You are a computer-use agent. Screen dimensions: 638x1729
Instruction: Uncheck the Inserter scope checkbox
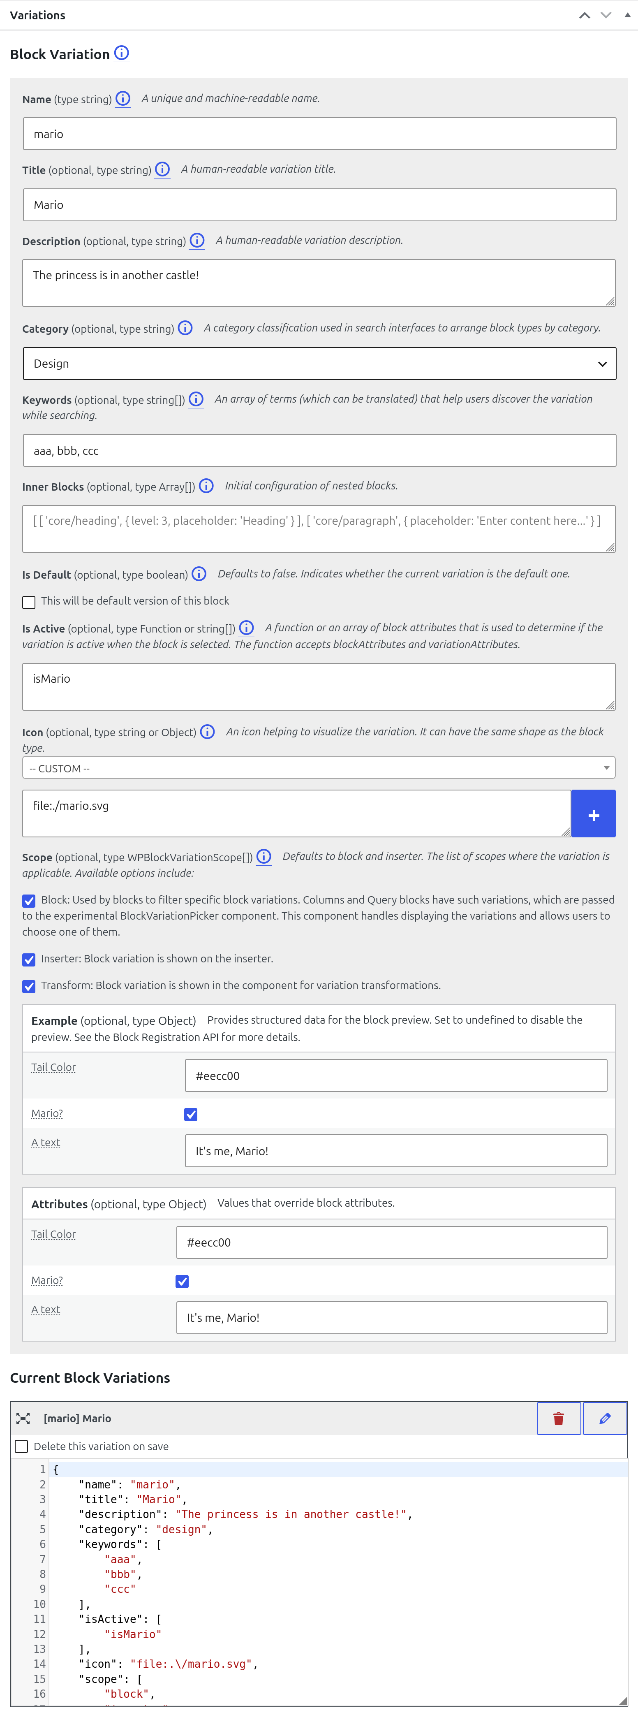[29, 960]
